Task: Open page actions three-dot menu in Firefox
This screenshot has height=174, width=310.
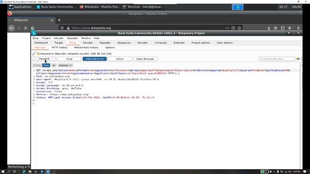Action: (x=227, y=28)
